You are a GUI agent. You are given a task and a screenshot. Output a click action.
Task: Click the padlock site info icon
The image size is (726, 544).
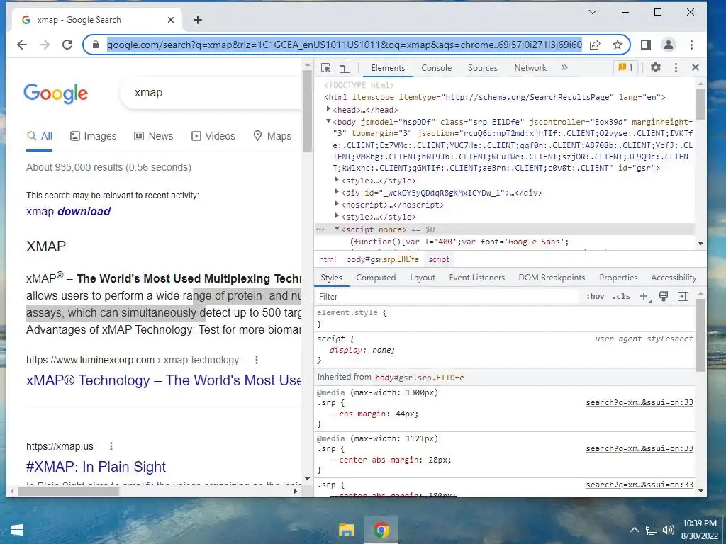coord(96,45)
